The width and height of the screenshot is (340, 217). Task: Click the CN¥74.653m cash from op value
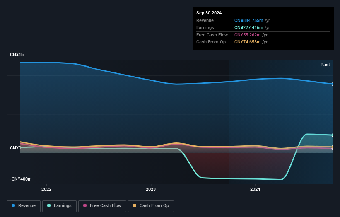pos(247,42)
